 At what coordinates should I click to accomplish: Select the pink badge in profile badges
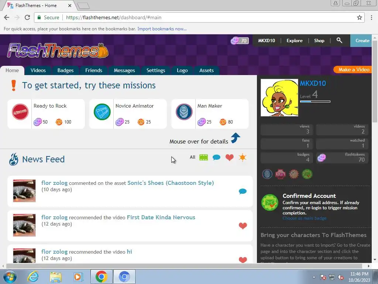(x=281, y=174)
